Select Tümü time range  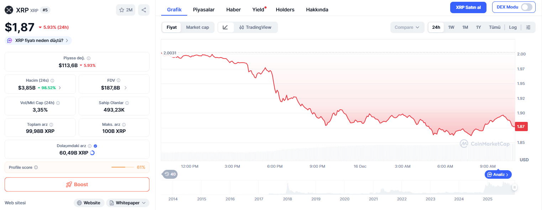[495, 27]
